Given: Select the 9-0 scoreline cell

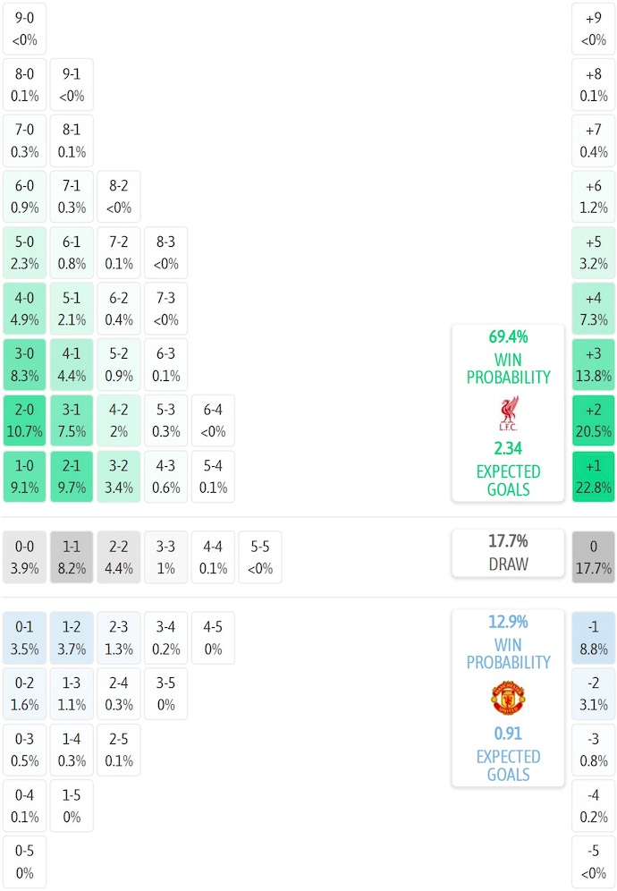Looking at the screenshot, I should click(x=25, y=29).
